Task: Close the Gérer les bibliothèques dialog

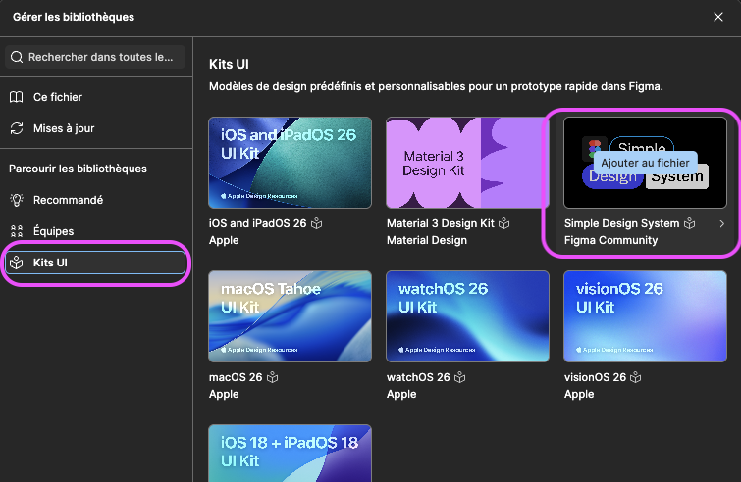Action: (x=720, y=17)
